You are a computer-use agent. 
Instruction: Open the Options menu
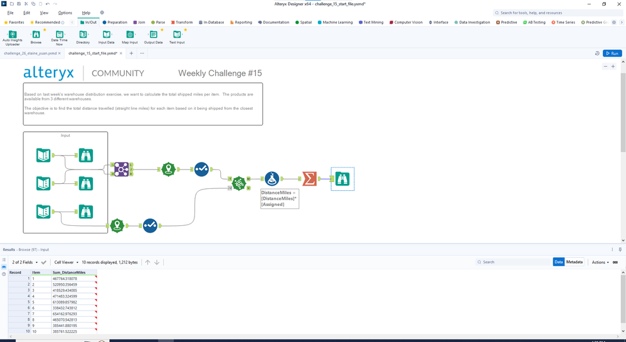(x=65, y=13)
